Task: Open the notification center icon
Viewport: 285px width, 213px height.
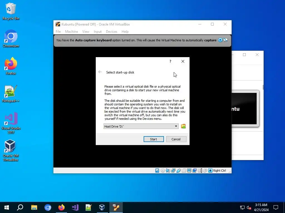Action: [x=276, y=207]
